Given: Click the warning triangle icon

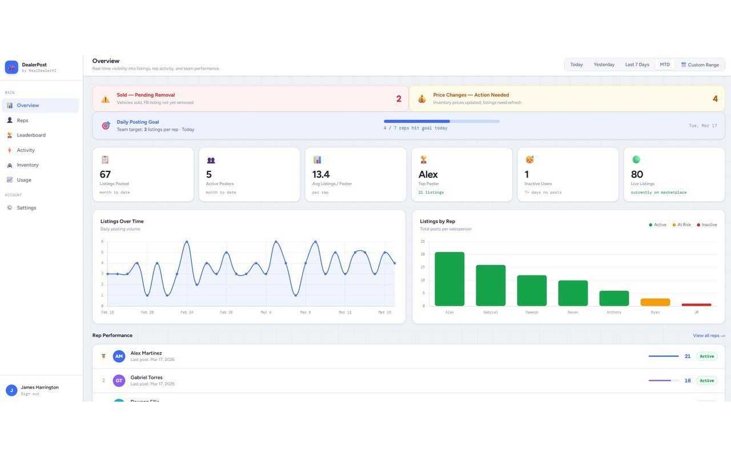Looking at the screenshot, I should (x=106, y=99).
